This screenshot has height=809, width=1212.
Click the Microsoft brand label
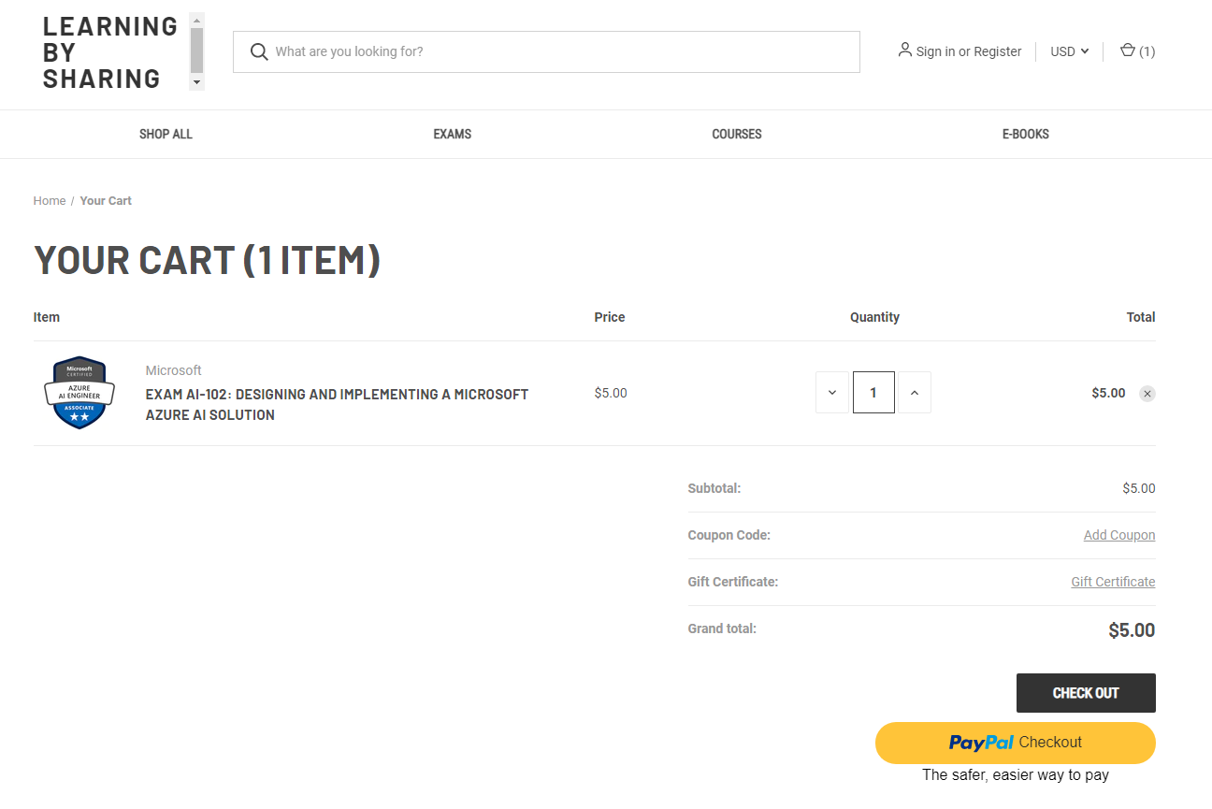[173, 370]
